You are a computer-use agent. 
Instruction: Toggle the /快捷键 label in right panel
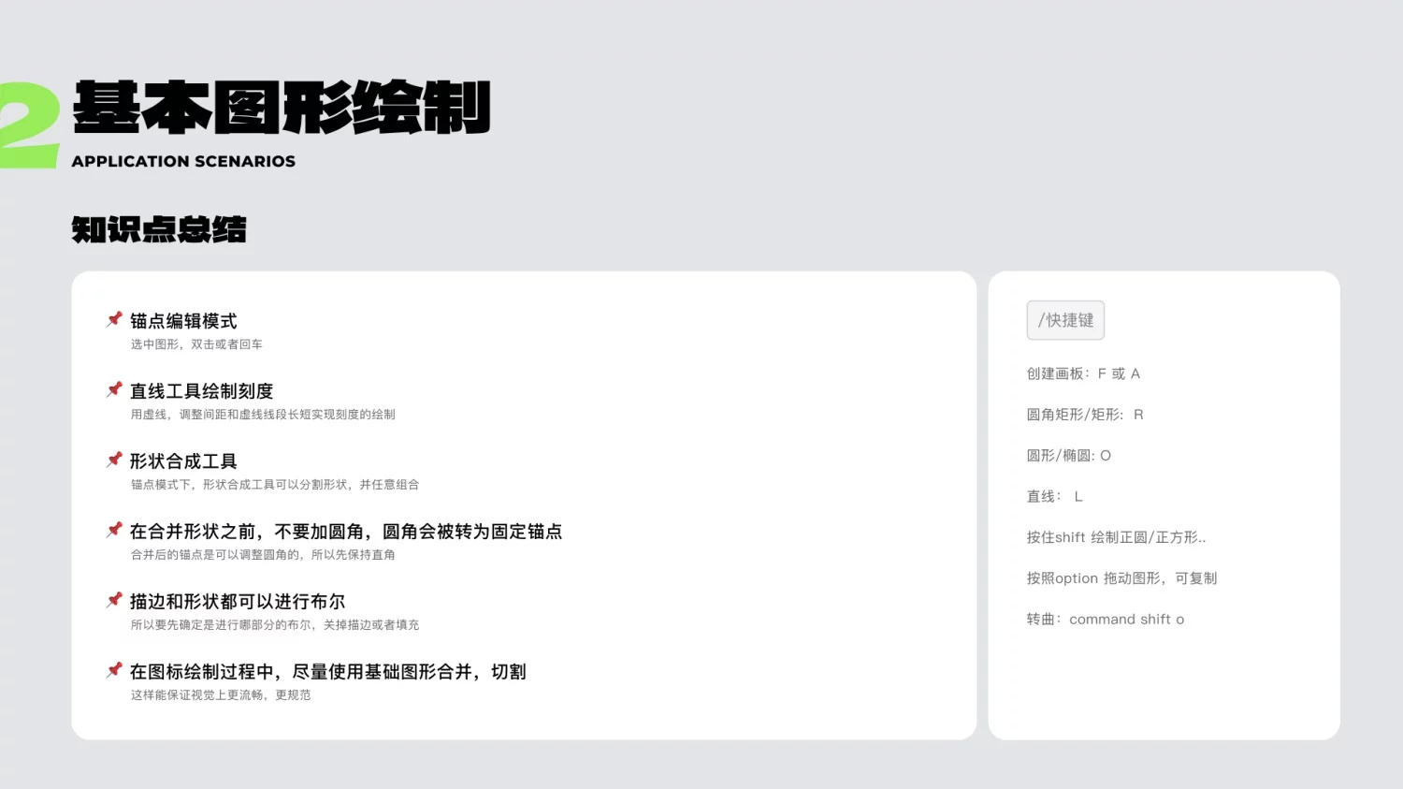point(1065,319)
